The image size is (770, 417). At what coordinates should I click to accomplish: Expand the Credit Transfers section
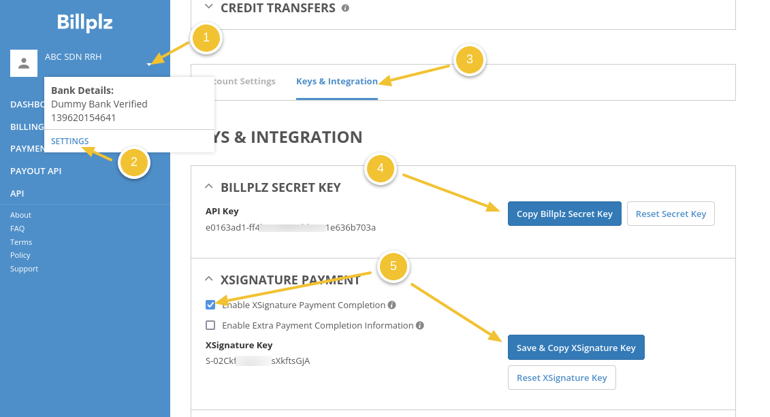(208, 8)
